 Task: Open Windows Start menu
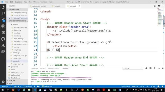click(2, 90)
